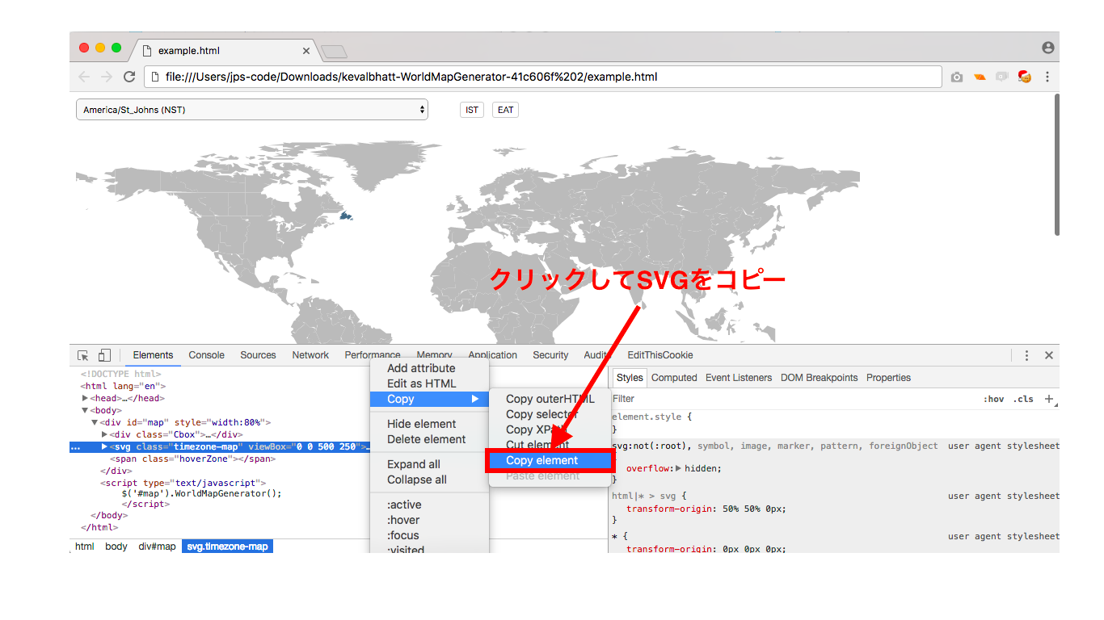The image size is (1104, 620).
Task: Open the Event Listeners pane
Action: click(739, 378)
